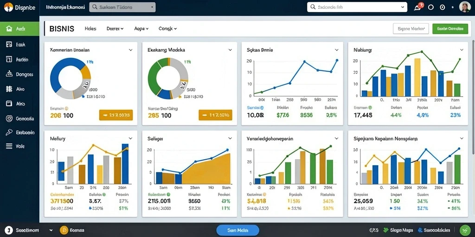Click the green round icon at bottom right
This screenshot has height=237, width=475.
tap(465, 231)
